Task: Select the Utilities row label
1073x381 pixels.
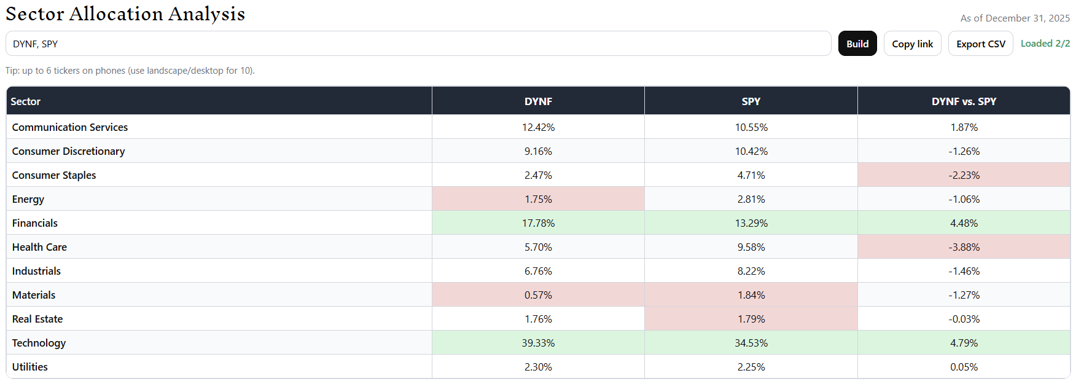Action: point(30,367)
